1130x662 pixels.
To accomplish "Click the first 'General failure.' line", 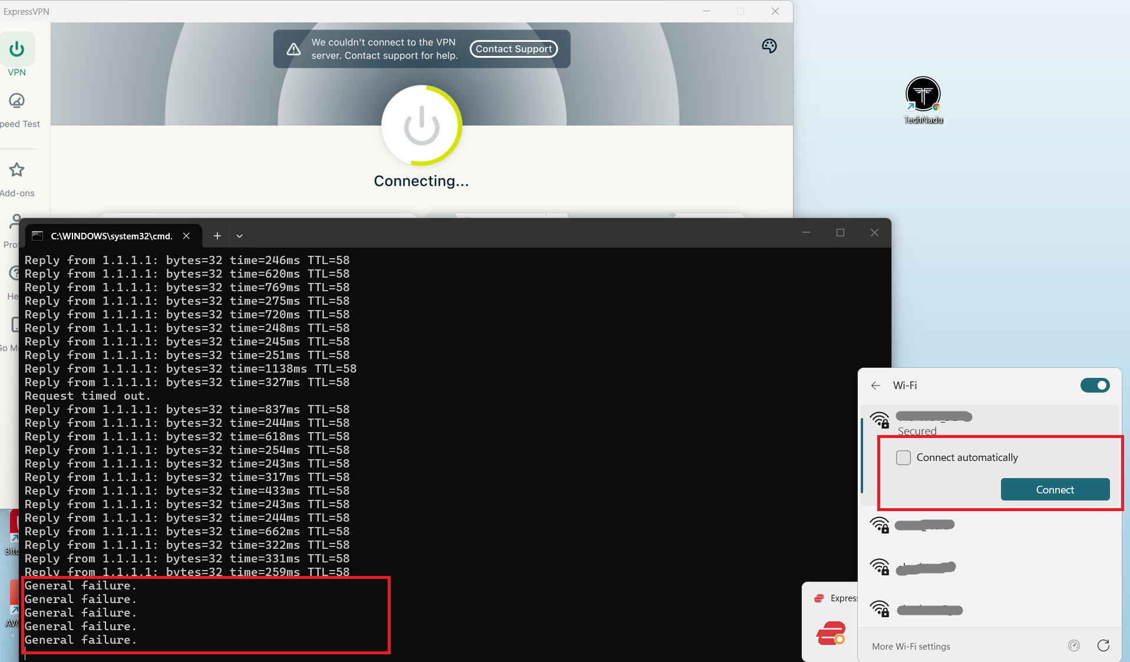I will tap(81, 586).
